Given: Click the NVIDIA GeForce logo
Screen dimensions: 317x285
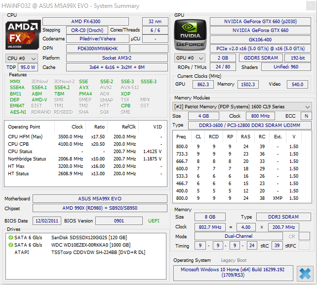Looking at the screenshot, I should (190, 34).
